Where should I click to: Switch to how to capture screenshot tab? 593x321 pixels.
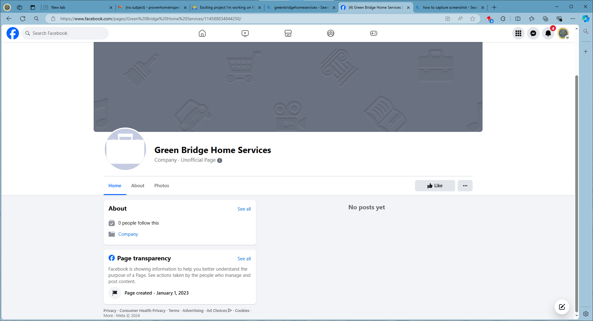pyautogui.click(x=450, y=7)
